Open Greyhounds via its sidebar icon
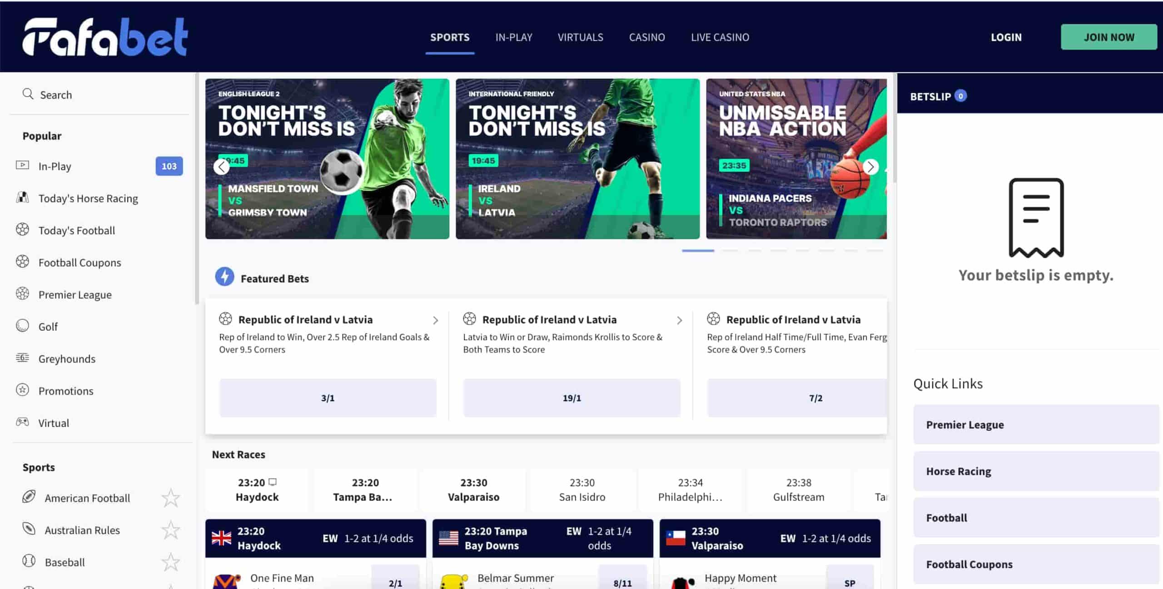The height and width of the screenshot is (589, 1163). pyautogui.click(x=22, y=358)
